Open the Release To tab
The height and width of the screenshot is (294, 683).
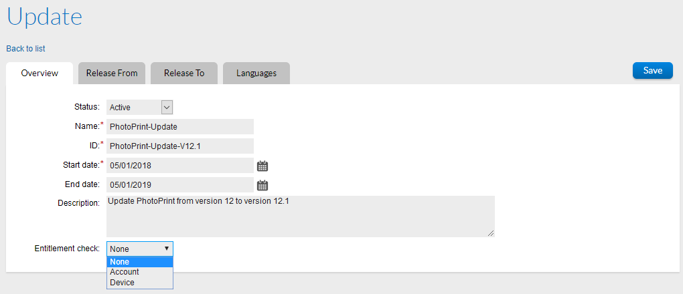point(184,73)
